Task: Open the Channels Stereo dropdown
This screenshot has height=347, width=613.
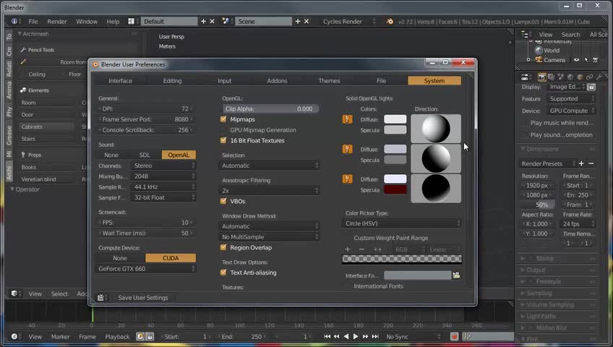Action: pos(163,166)
